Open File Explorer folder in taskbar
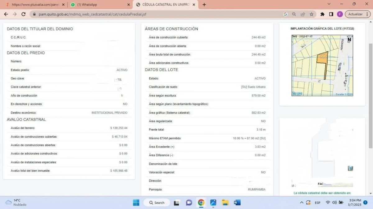Viewport: 373px width, 209px height. 225,202
